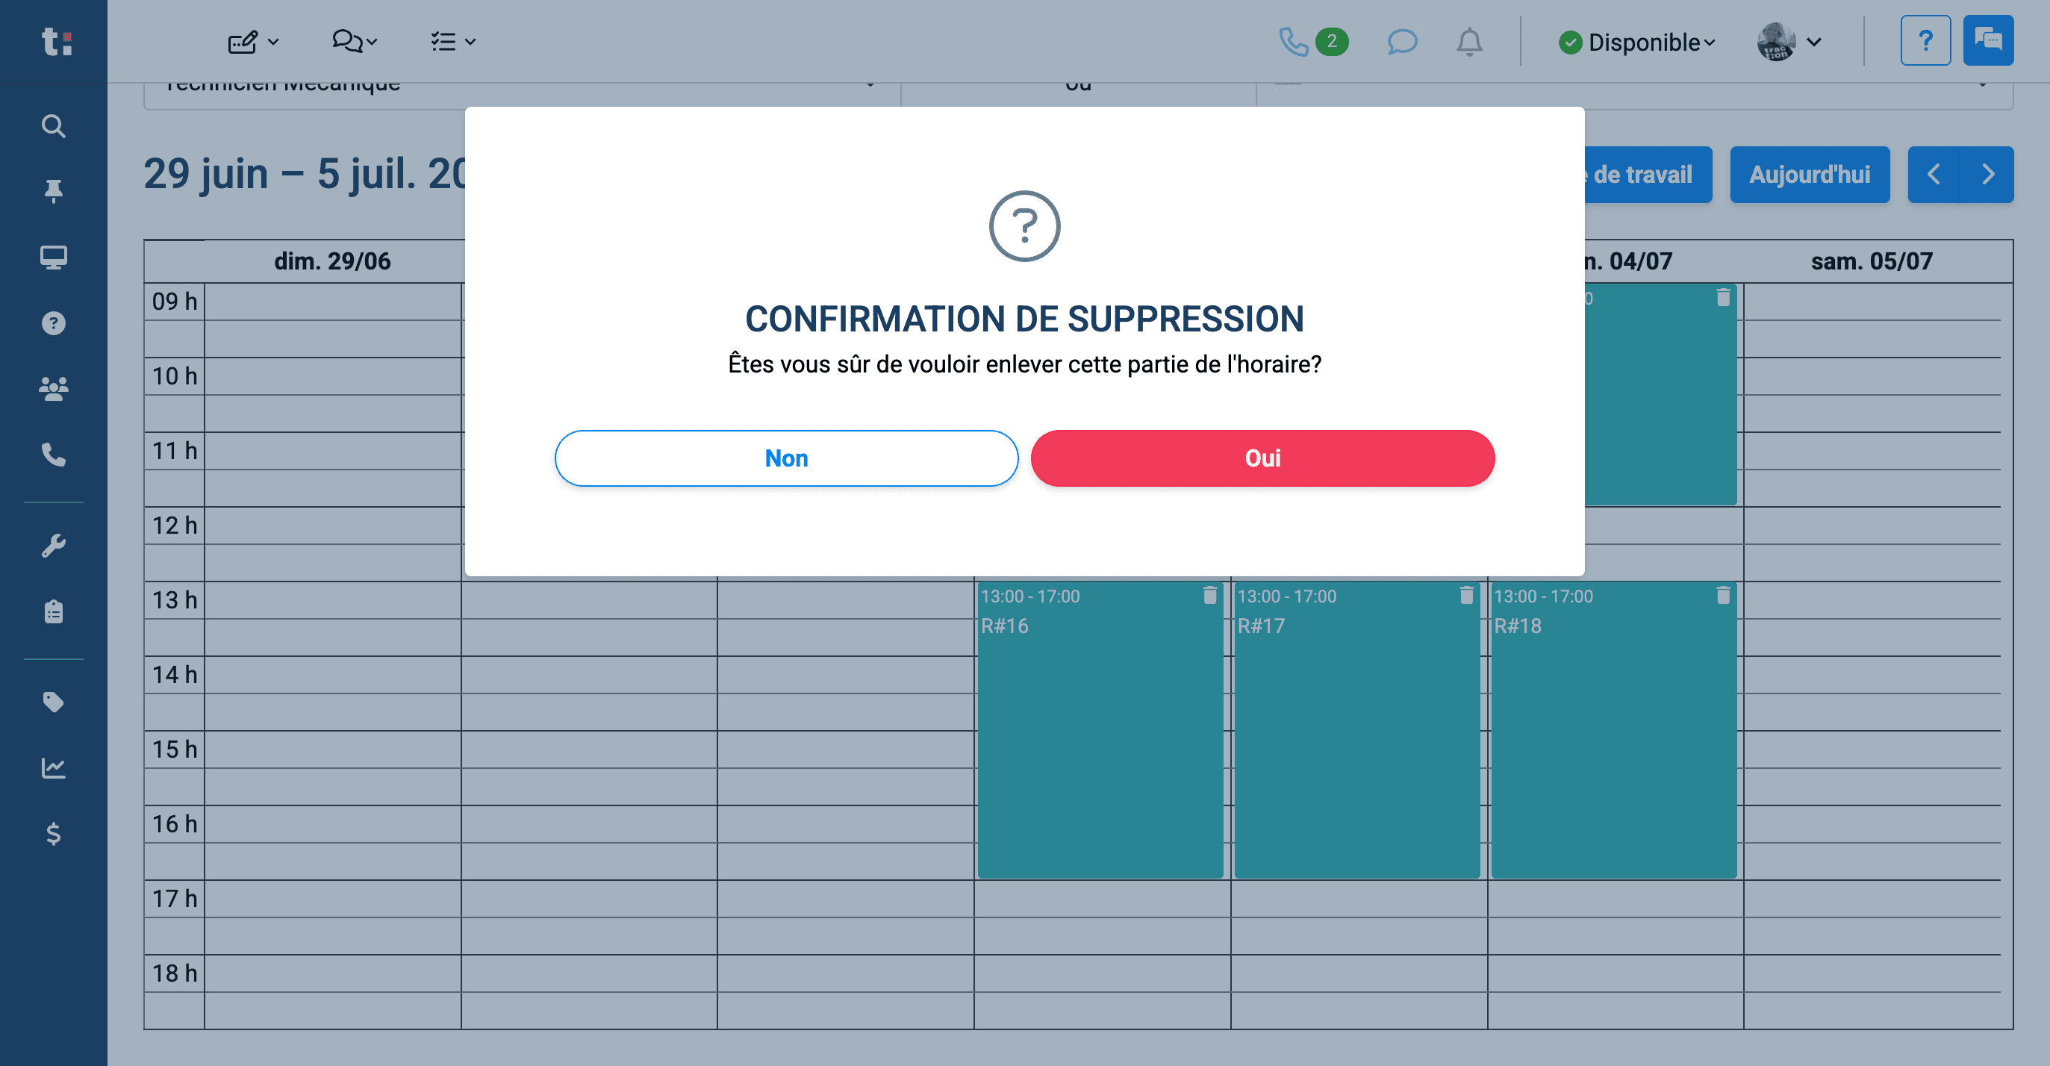This screenshot has height=1066, width=2050.
Task: Open the tag icon in sidebar
Action: click(53, 702)
